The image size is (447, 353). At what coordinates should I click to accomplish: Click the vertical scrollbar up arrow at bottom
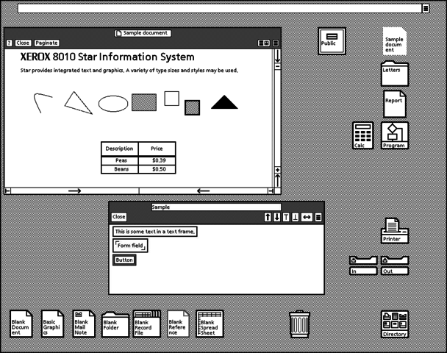point(277,180)
